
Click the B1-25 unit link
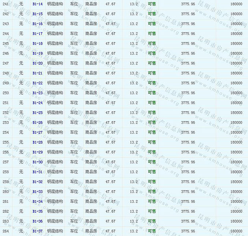[37, 112]
